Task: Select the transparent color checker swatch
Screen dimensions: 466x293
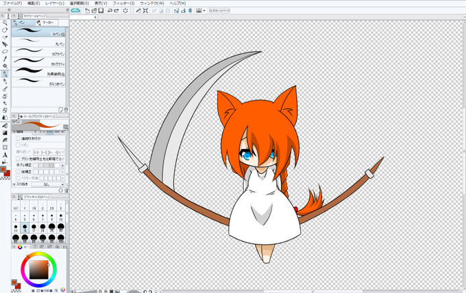Action: point(5,178)
